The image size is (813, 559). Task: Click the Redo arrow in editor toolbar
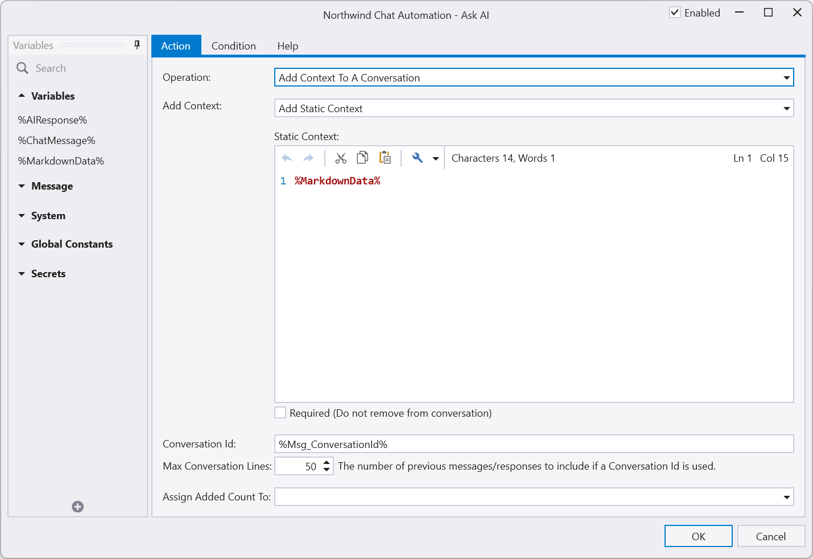308,158
